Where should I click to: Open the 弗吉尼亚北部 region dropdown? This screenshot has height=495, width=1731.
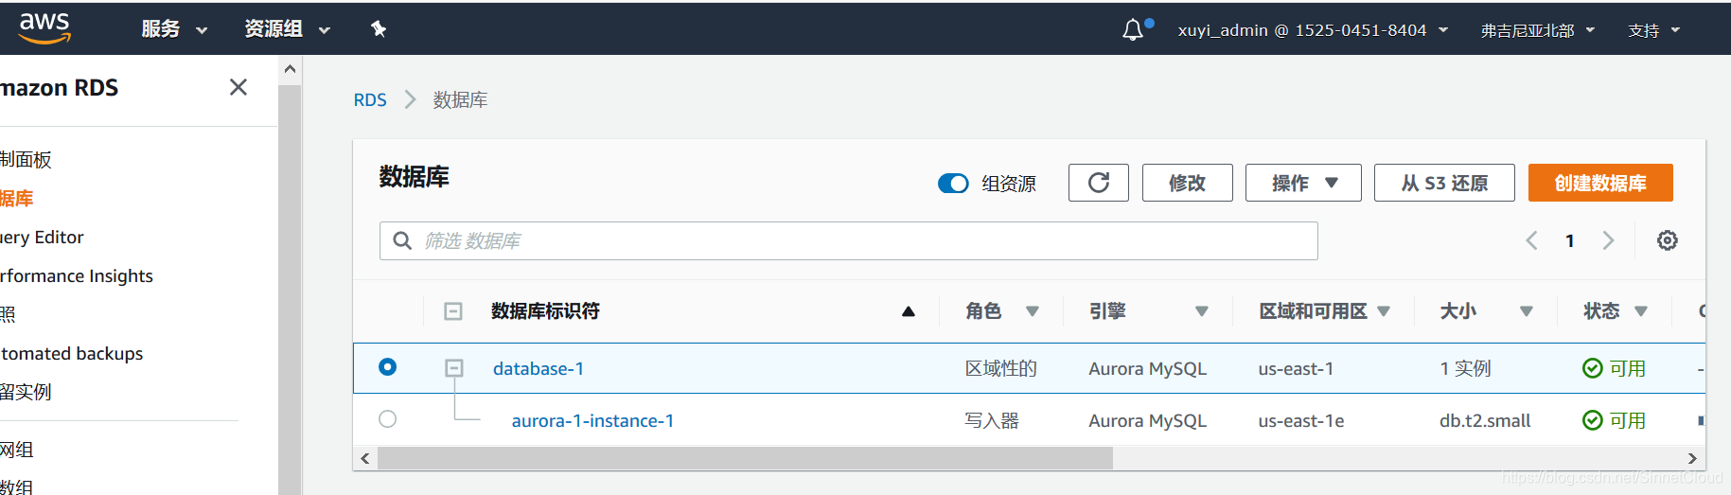click(x=1538, y=30)
